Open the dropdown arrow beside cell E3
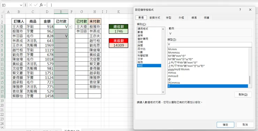 [x=70, y=26]
